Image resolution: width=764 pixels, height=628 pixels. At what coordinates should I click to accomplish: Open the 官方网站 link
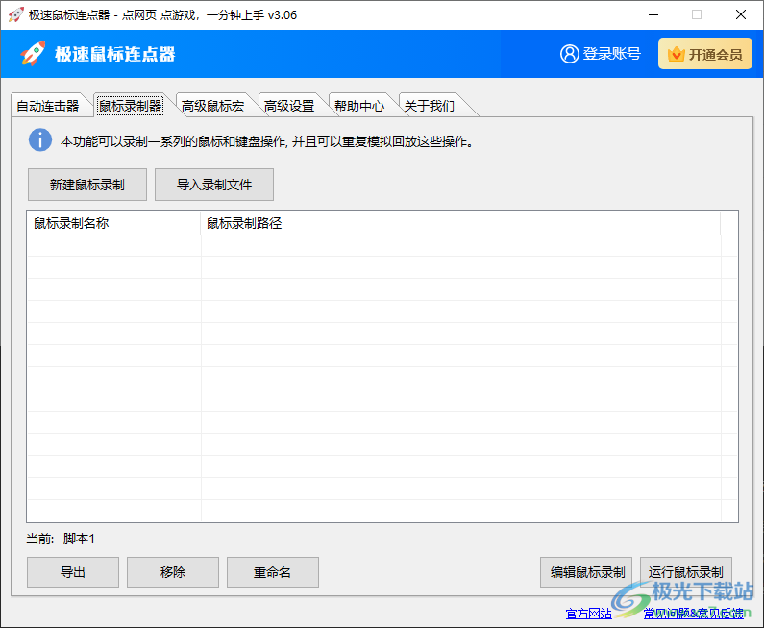click(x=588, y=614)
